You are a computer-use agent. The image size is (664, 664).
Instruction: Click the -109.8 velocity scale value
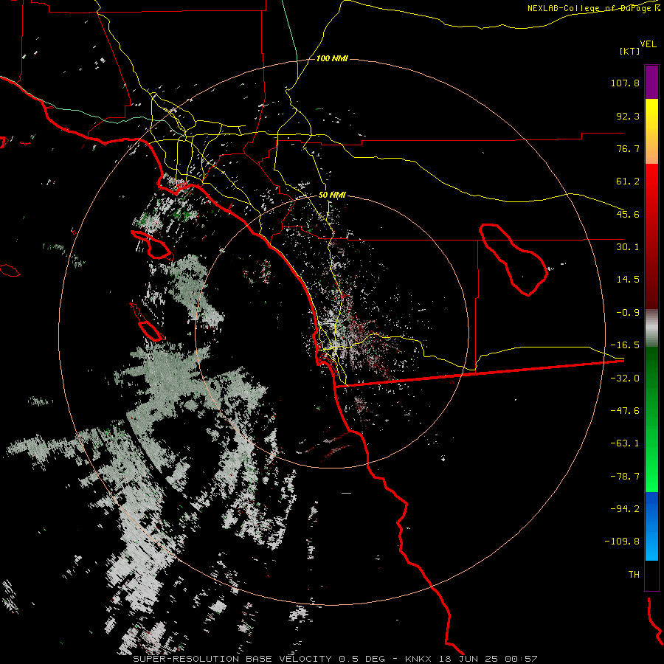click(x=622, y=542)
